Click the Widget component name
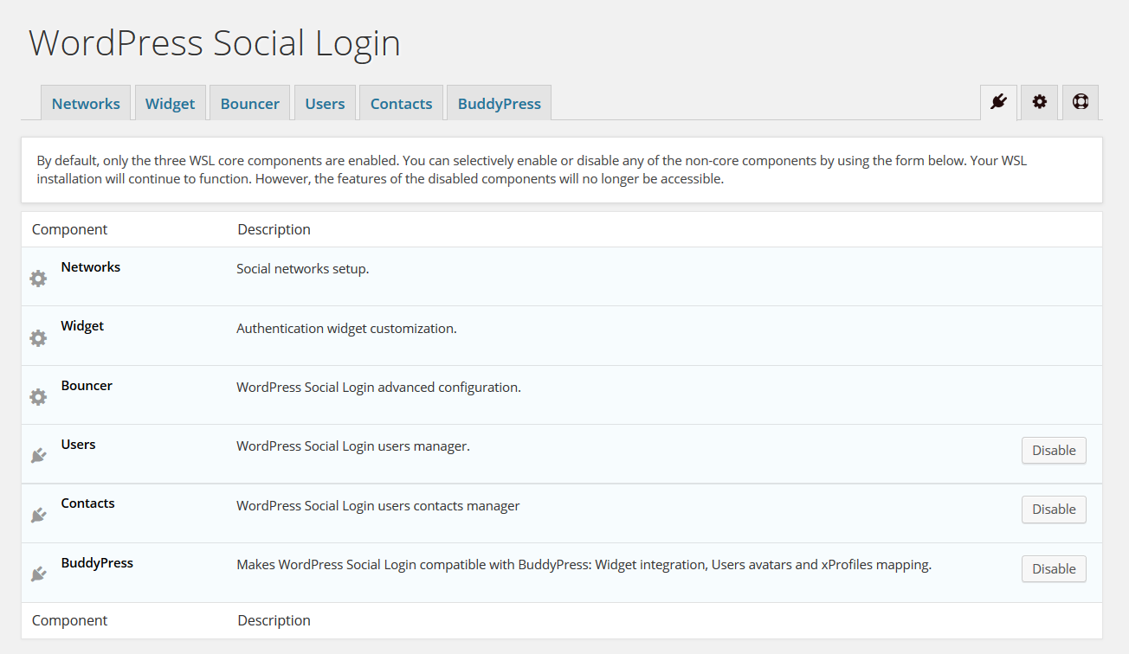This screenshot has height=654, width=1129. 82,326
